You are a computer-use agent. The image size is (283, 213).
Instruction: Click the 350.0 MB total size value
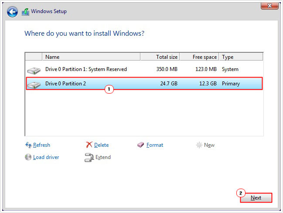coord(167,69)
